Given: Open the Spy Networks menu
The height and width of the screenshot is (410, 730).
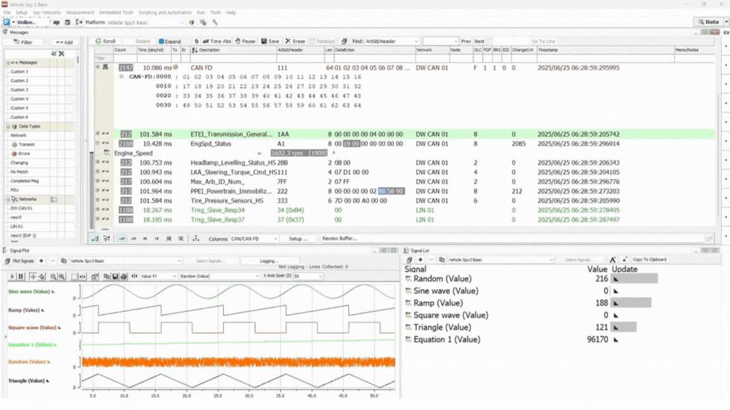Looking at the screenshot, I should (x=47, y=12).
